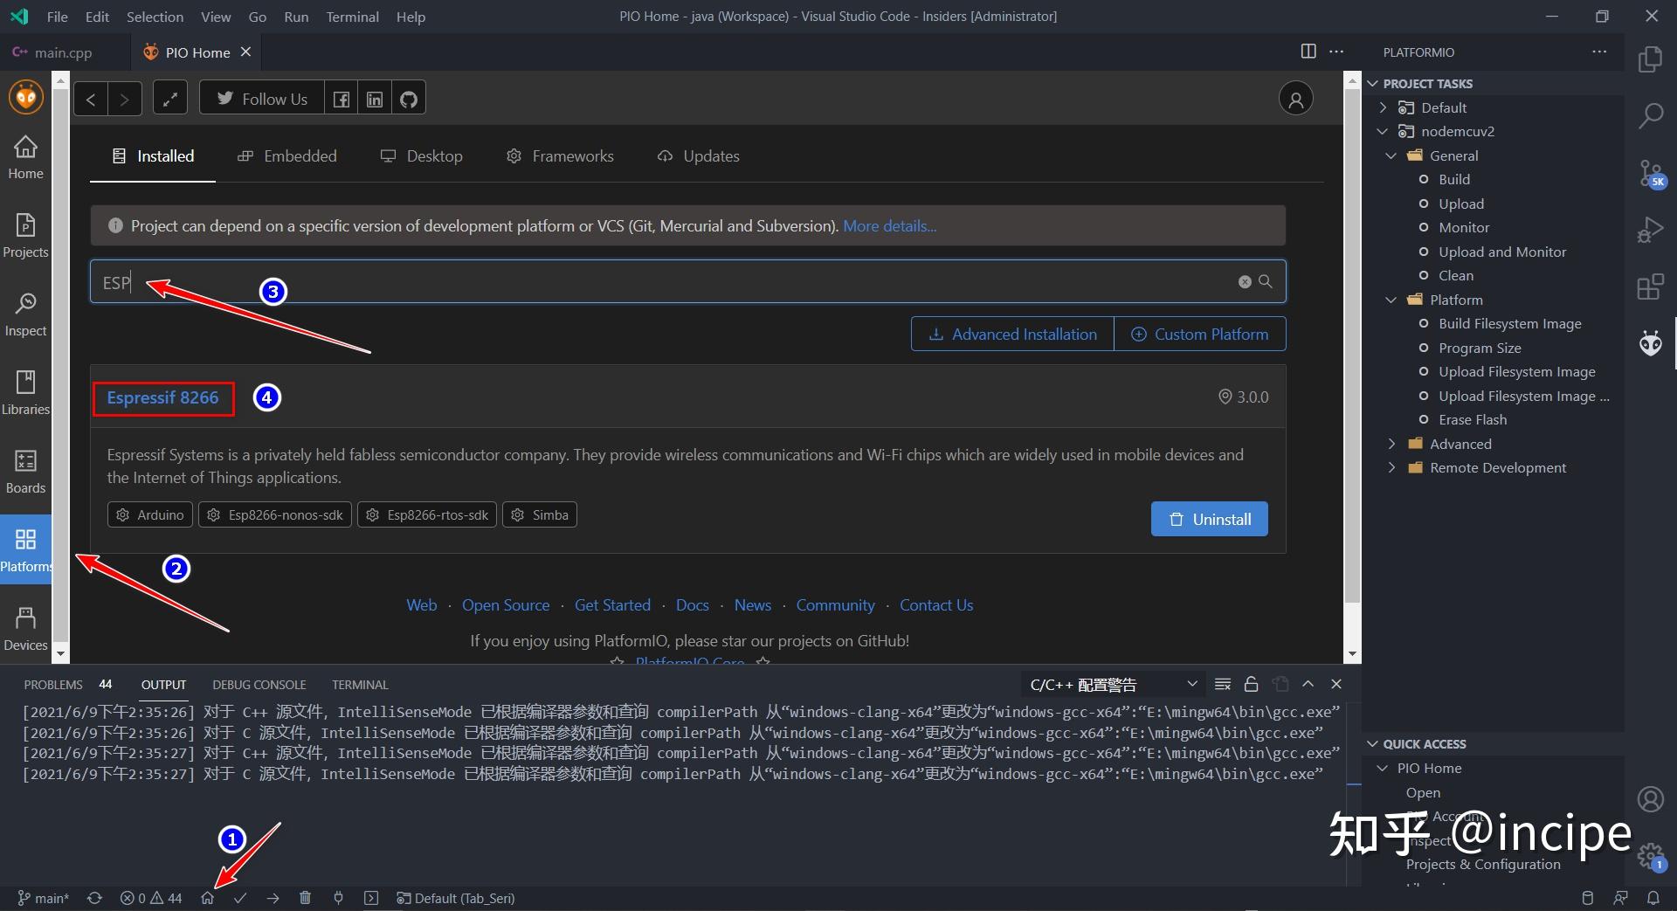Click the search magnifier in the field
1677x911 pixels.
coord(1266,282)
